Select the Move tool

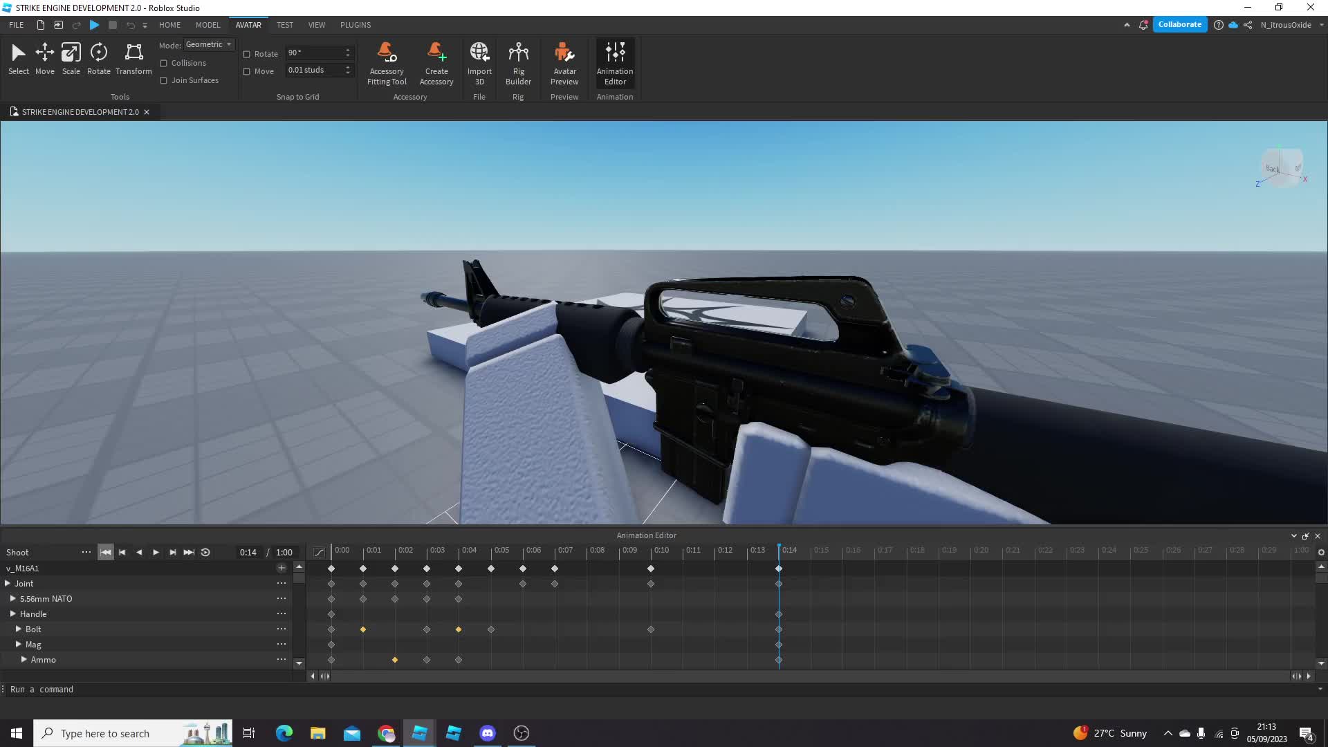[44, 59]
